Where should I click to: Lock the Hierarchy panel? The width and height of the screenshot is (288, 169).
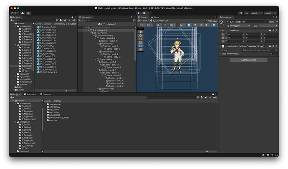pyautogui.click(x=131, y=17)
